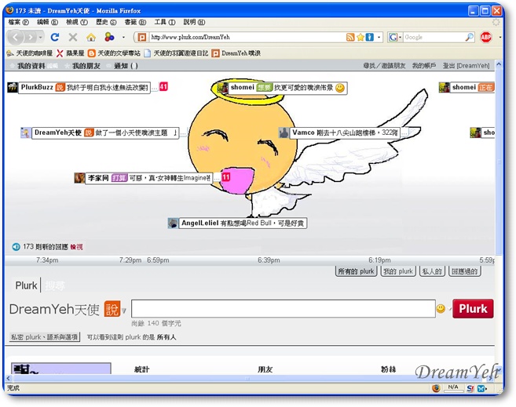The width and height of the screenshot is (516, 407).
Task: Click 我的帳戶 link
Action: point(424,66)
